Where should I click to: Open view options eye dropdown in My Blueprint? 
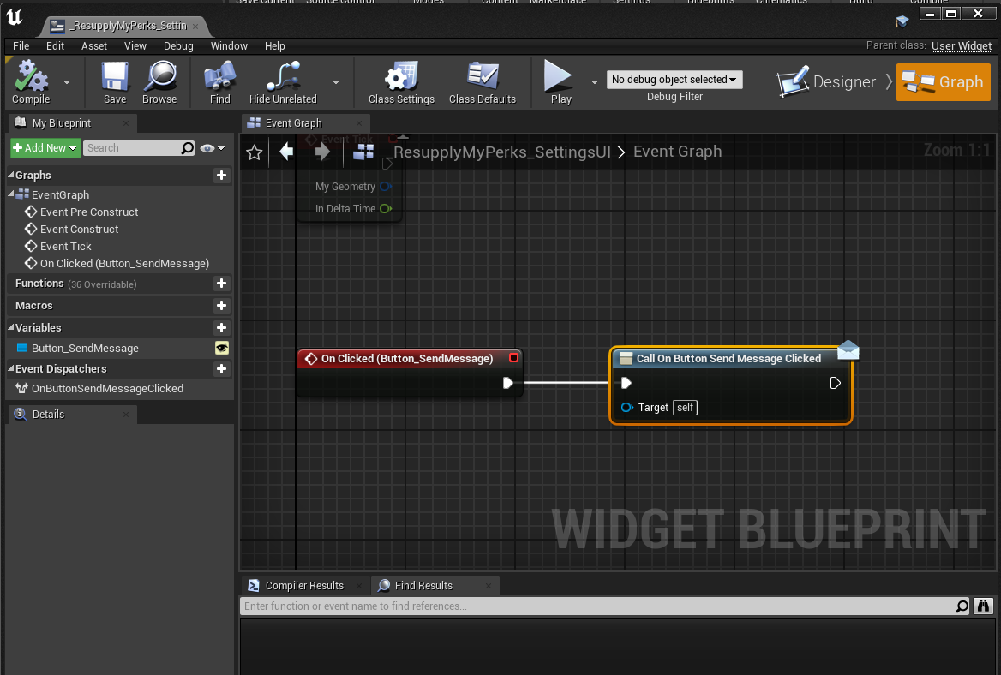point(213,148)
